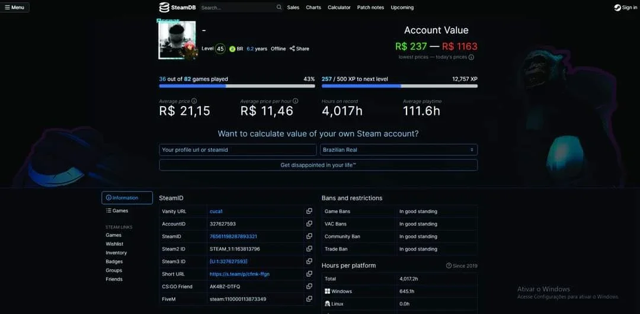Click Game Bans status In good standing
The image size is (640, 314).
click(x=418, y=212)
